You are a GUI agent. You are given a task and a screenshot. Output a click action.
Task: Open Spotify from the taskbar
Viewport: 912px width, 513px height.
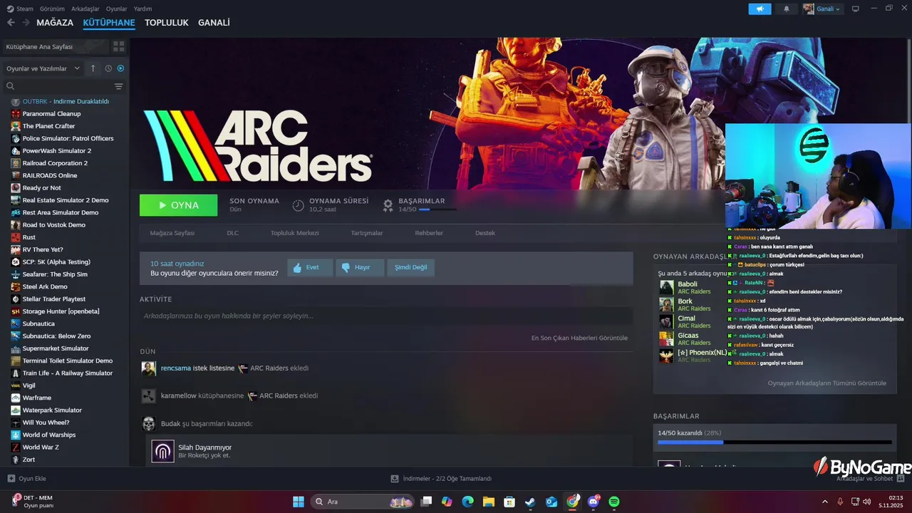click(614, 502)
